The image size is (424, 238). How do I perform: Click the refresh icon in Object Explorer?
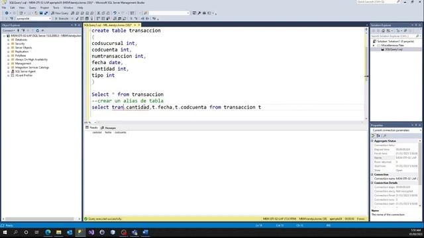(38, 30)
